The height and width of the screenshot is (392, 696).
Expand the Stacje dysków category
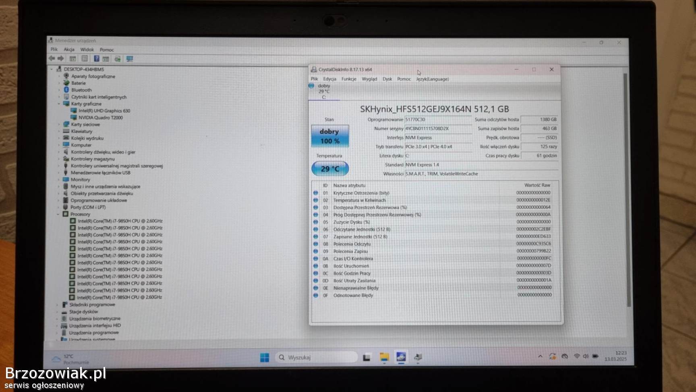pos(57,312)
